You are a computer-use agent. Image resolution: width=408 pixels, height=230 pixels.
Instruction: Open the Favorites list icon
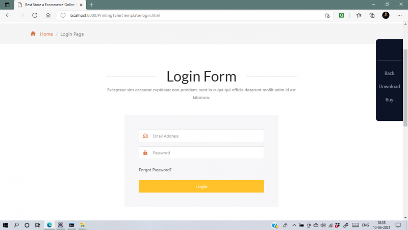click(359, 15)
